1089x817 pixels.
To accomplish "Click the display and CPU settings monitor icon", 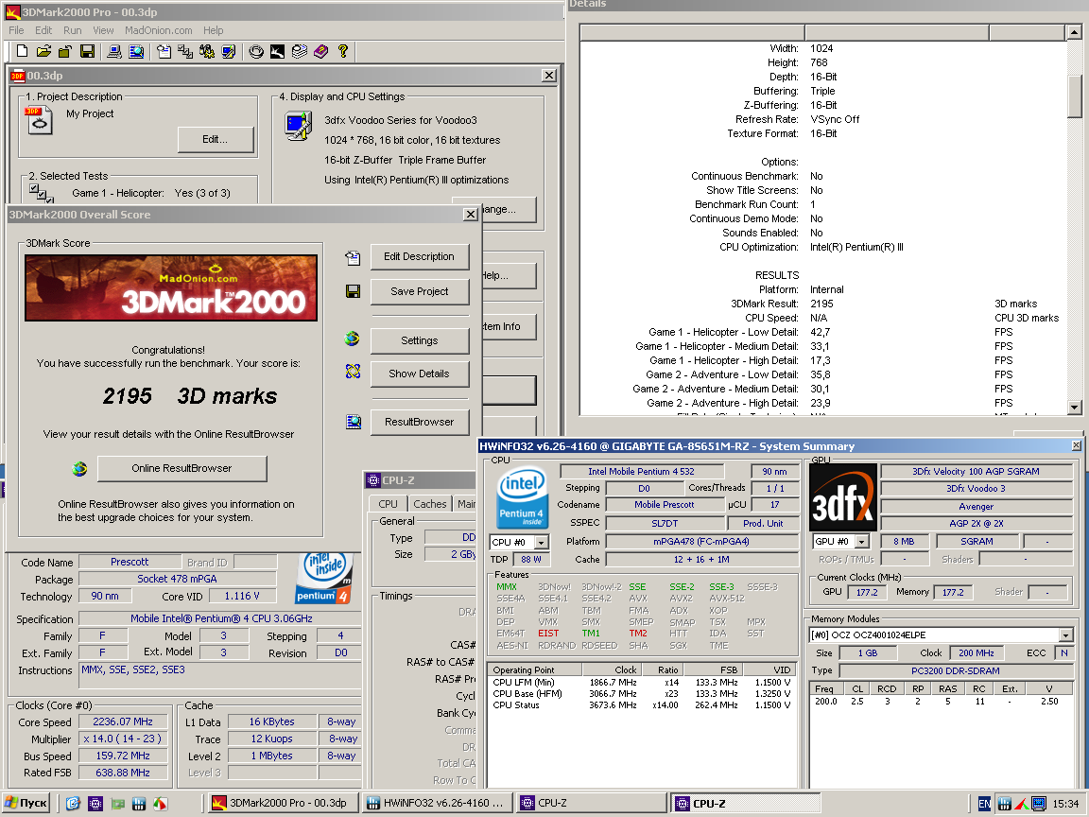I will (299, 126).
